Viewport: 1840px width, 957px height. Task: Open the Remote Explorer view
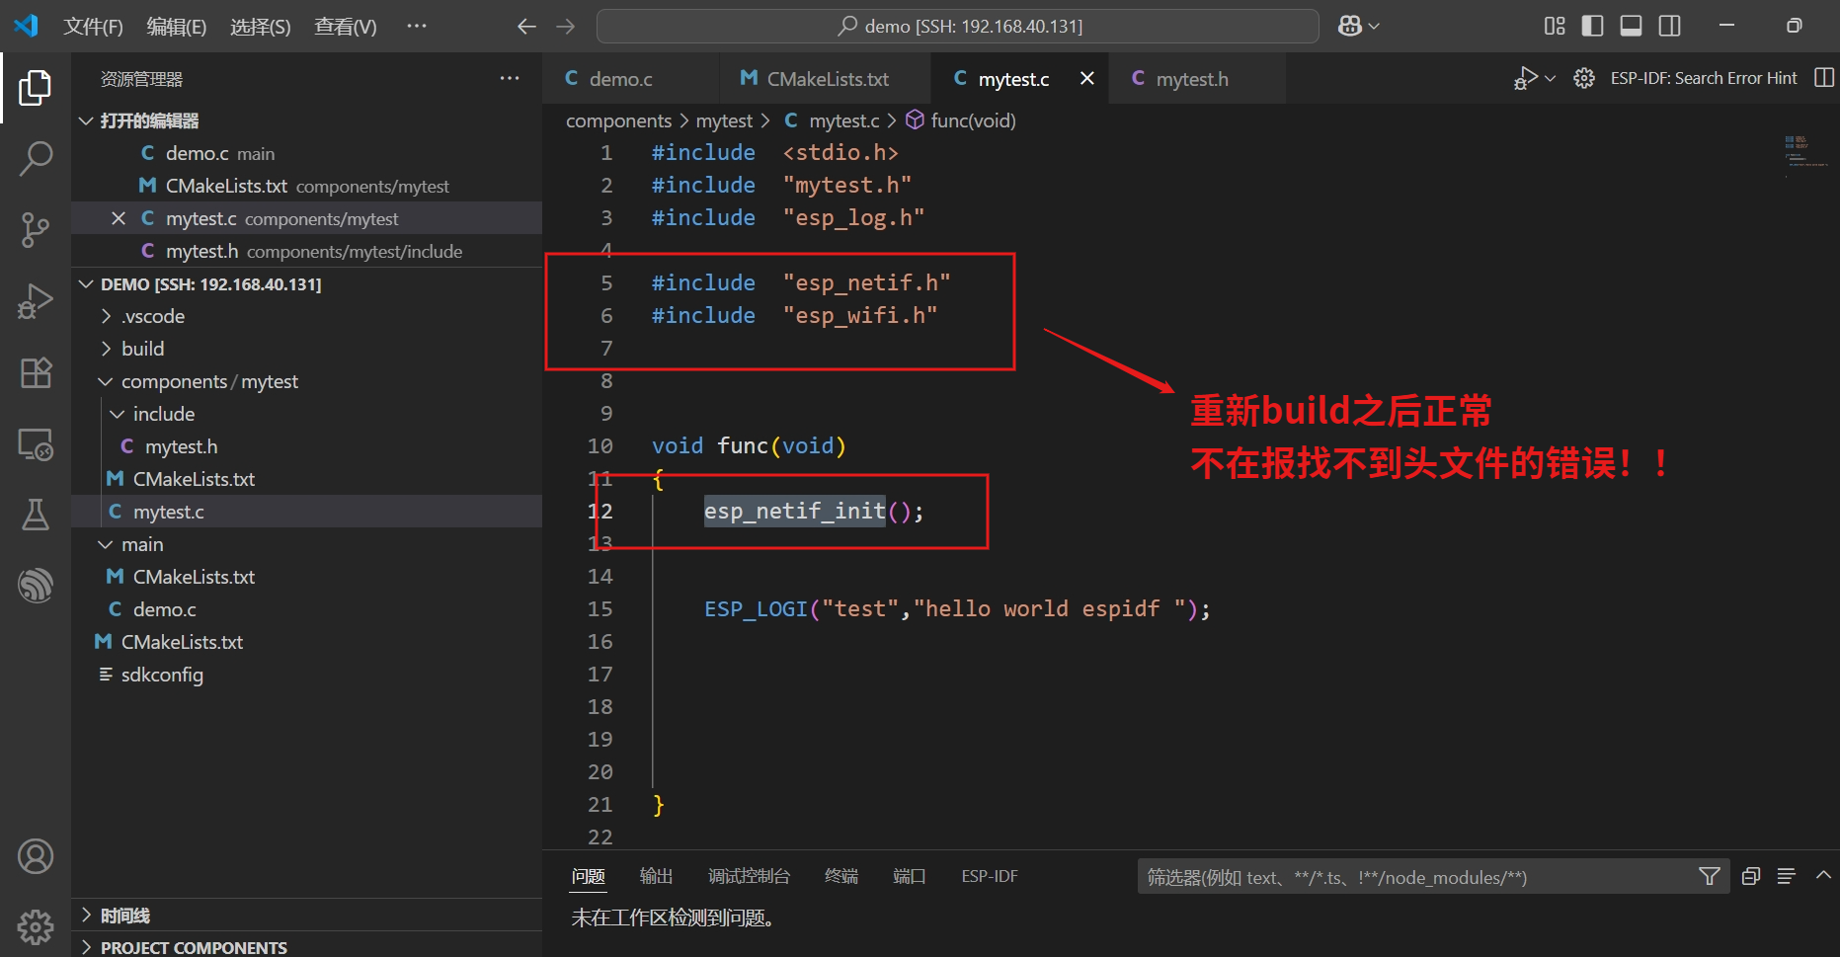(37, 444)
